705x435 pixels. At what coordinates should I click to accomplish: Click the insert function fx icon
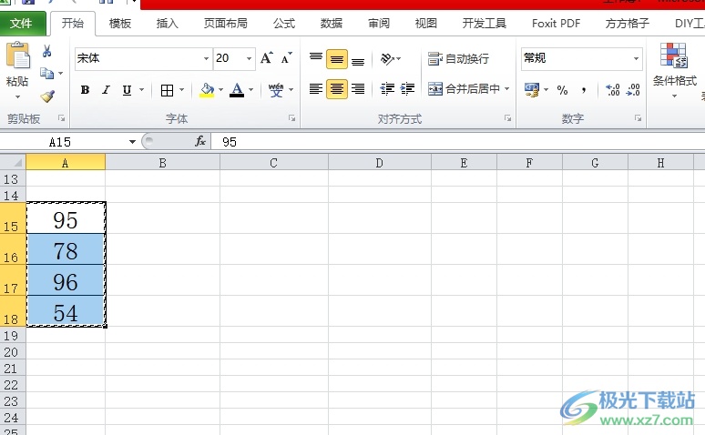click(x=200, y=142)
